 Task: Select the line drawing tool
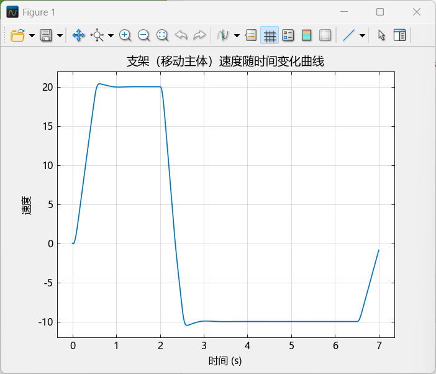click(348, 35)
